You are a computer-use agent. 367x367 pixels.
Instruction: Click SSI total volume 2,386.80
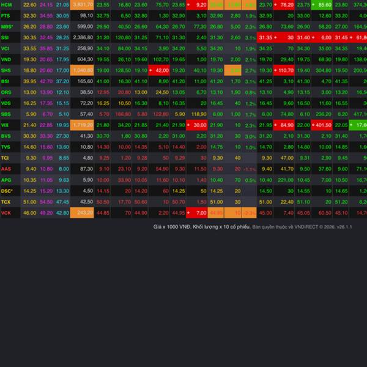(83, 37)
